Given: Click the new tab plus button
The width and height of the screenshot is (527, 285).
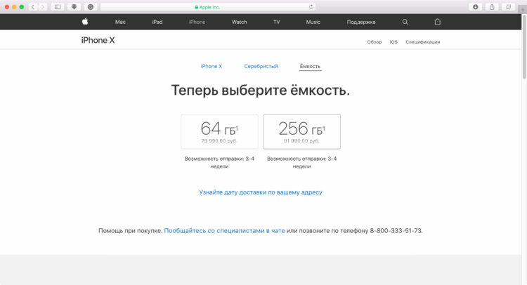Looking at the screenshot, I should coord(523,10).
